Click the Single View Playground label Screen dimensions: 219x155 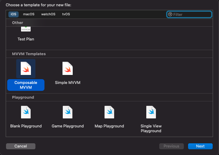[151, 129]
